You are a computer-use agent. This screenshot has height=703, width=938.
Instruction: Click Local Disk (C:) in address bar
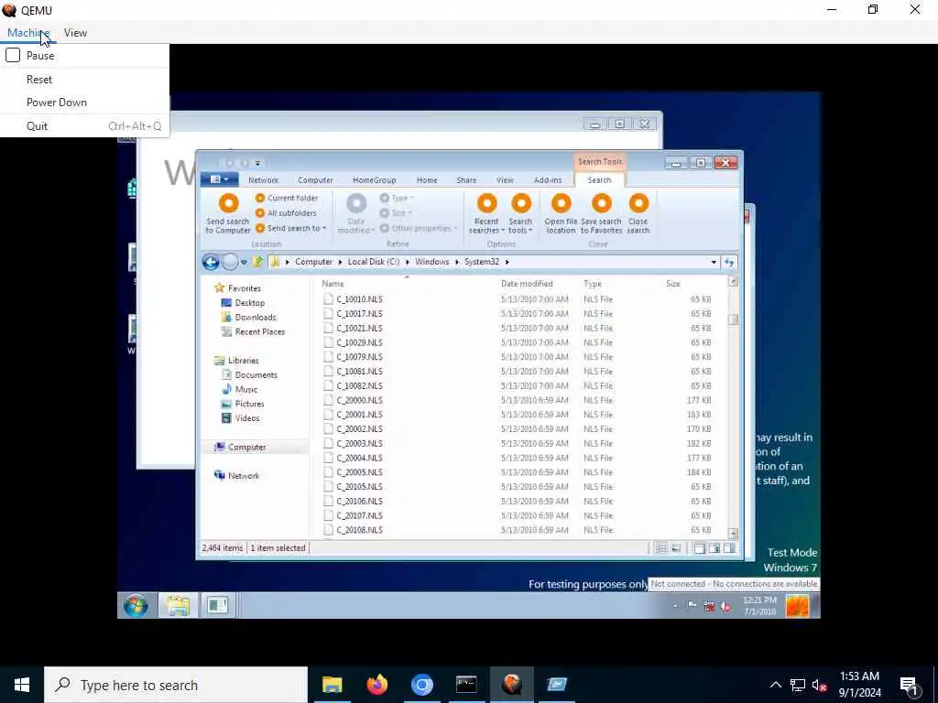[374, 262]
